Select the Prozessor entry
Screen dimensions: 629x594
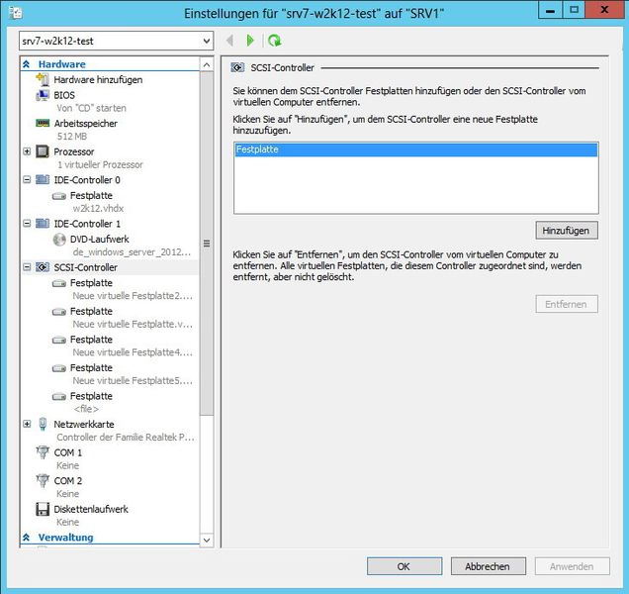pyautogui.click(x=74, y=151)
